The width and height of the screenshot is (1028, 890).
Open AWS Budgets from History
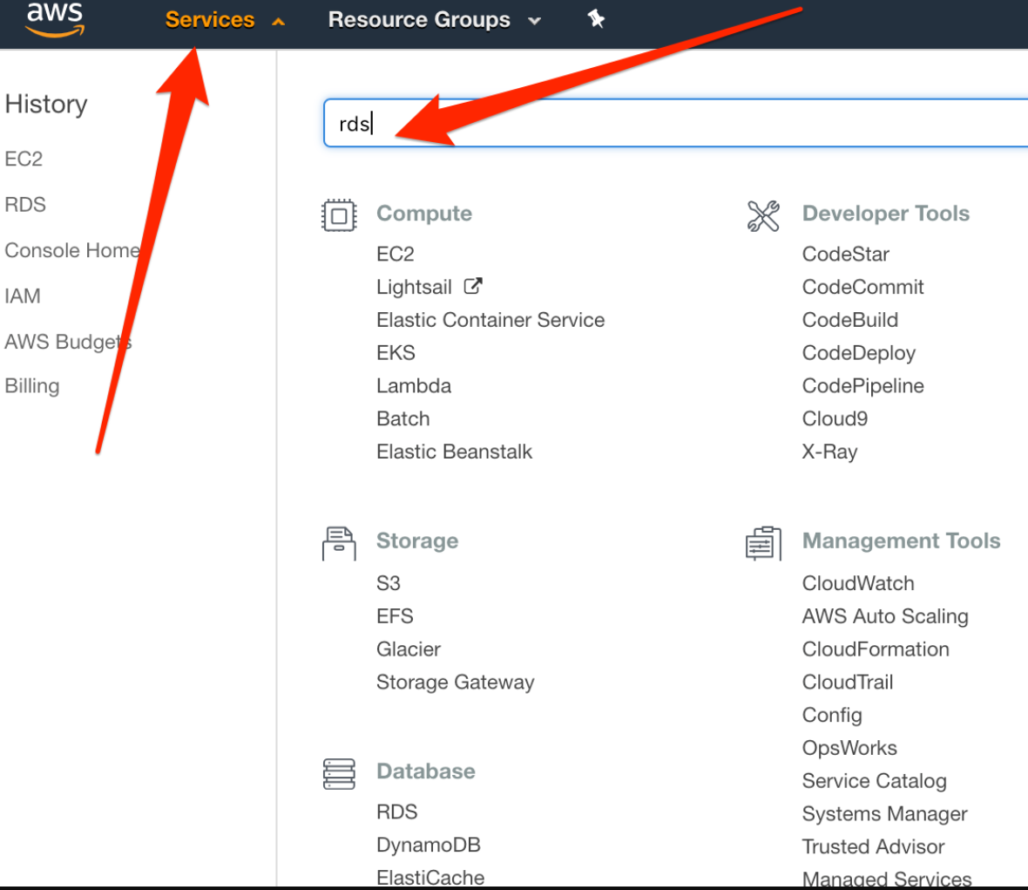[x=68, y=343]
